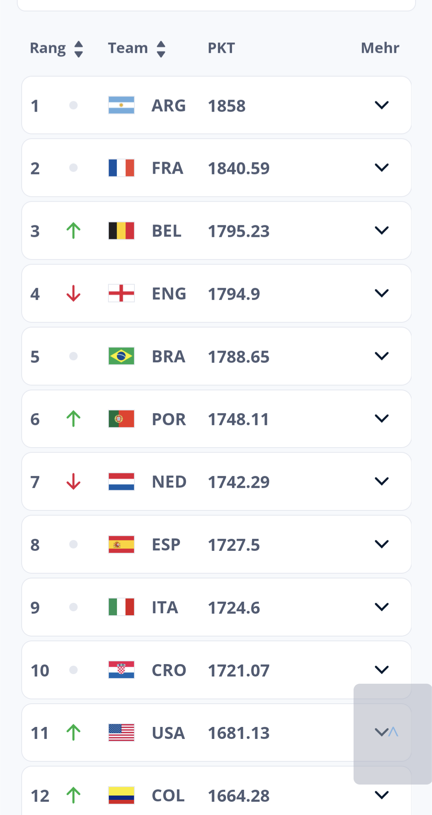Sort table by Rang column arrows
The width and height of the screenshot is (432, 815).
point(79,49)
